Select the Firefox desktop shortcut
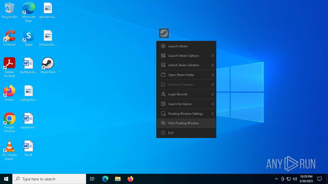Viewport: 328px width, 184px height. (9, 93)
